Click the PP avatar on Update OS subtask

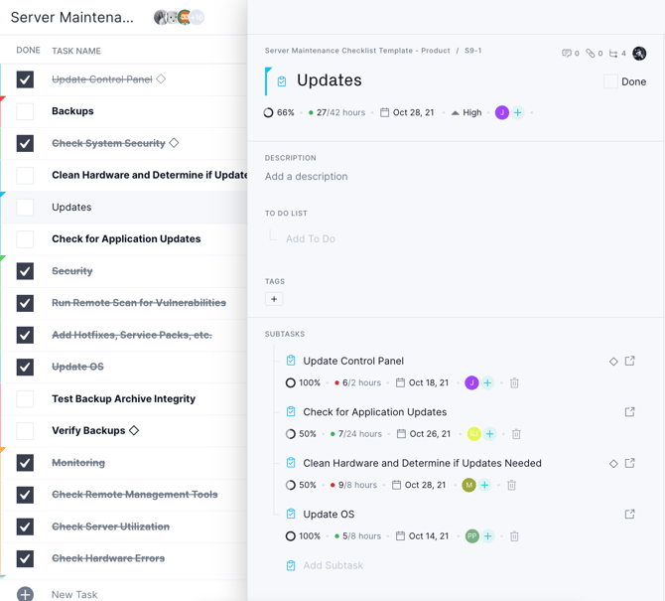coord(472,536)
